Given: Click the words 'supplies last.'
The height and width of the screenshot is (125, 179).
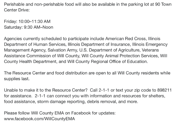Looking at the screenshot, I should pyautogui.click(x=17, y=79).
